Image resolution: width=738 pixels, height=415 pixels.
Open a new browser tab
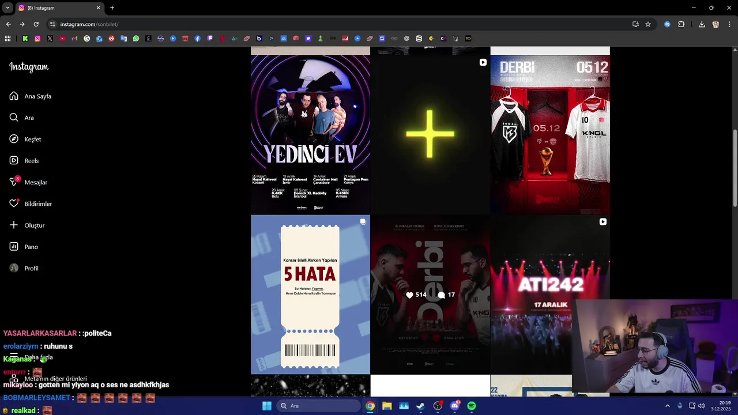click(x=112, y=8)
